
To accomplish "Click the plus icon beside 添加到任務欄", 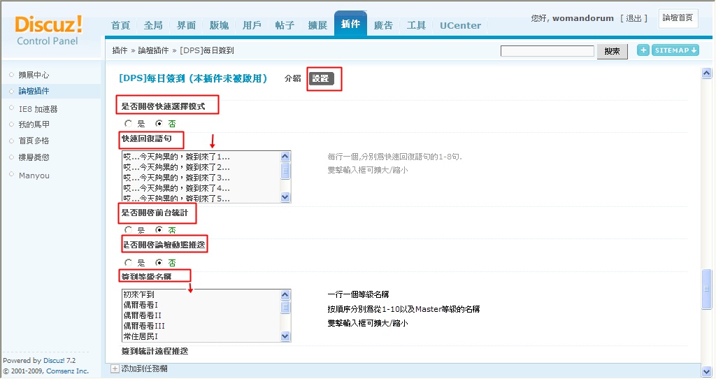I will [x=115, y=369].
